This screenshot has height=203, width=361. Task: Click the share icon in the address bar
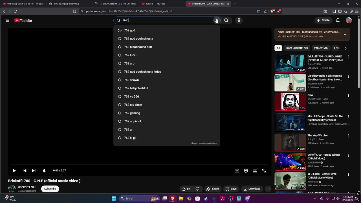tap(265, 11)
